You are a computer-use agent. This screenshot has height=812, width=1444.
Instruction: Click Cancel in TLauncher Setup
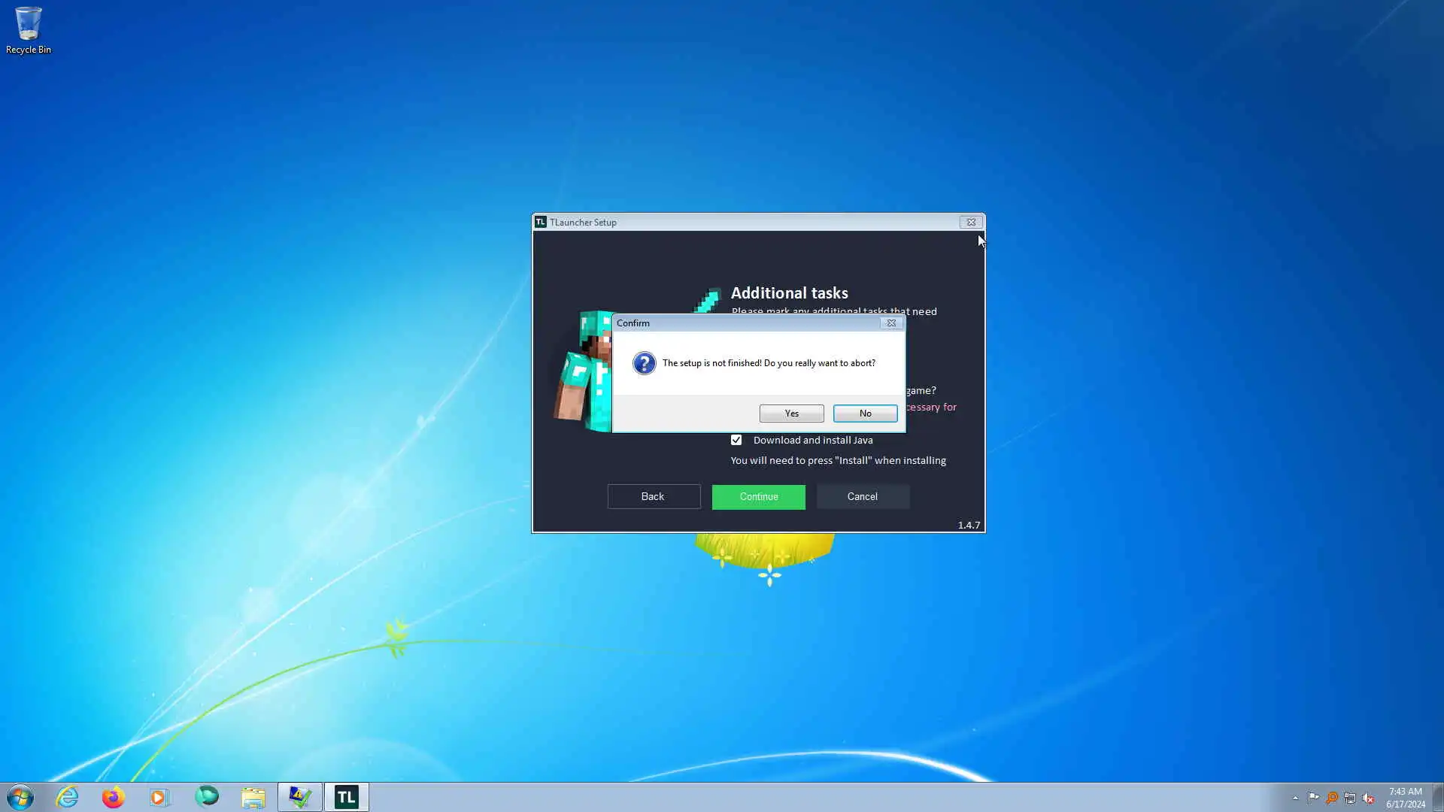(862, 497)
